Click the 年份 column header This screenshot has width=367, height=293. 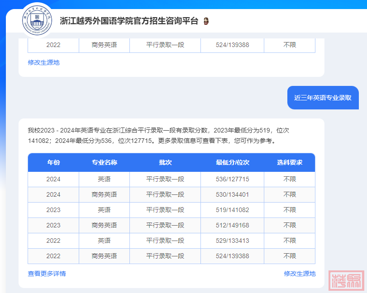(53, 162)
